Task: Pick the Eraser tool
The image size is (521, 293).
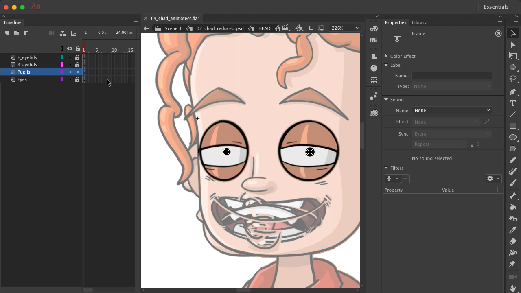Action: [x=513, y=241]
